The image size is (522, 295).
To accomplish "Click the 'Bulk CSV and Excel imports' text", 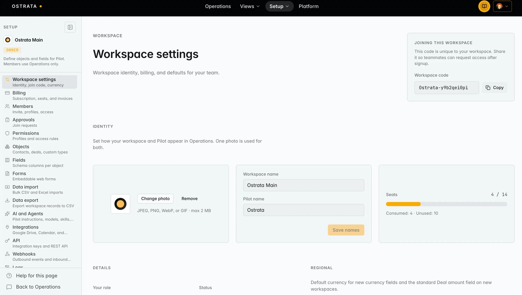I will [x=38, y=192].
